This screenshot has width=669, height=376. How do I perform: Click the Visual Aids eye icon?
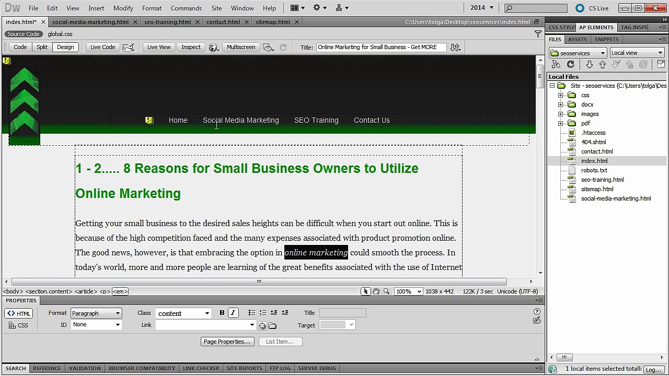click(x=268, y=47)
